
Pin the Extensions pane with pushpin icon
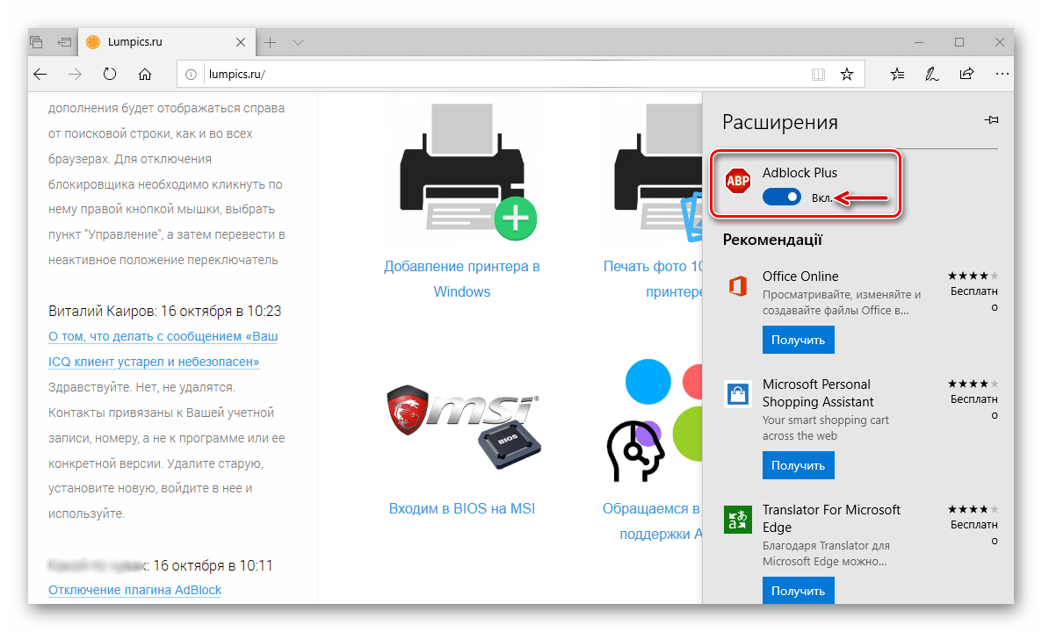[x=991, y=120]
